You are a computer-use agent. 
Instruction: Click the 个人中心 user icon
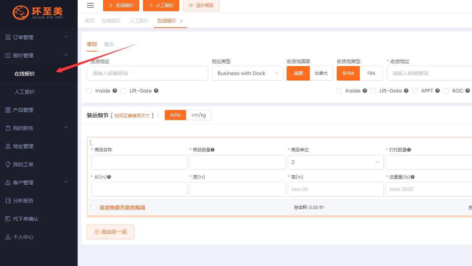pyautogui.click(x=8, y=237)
